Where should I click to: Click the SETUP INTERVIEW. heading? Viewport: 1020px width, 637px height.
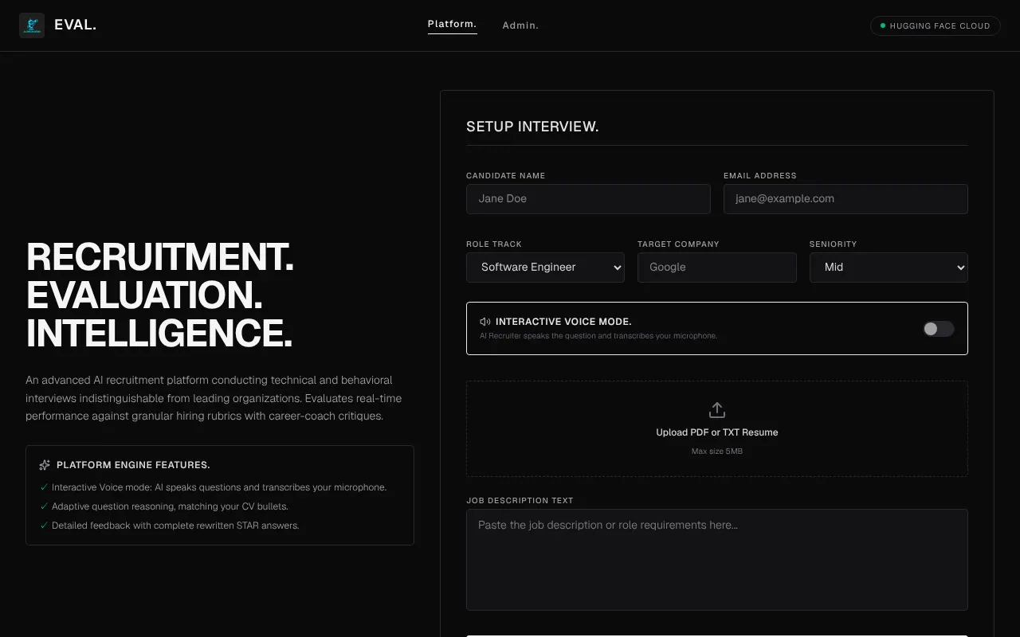[x=532, y=127]
